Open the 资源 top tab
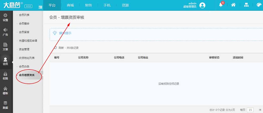This screenshot has height=113, width=263. click(125, 5)
